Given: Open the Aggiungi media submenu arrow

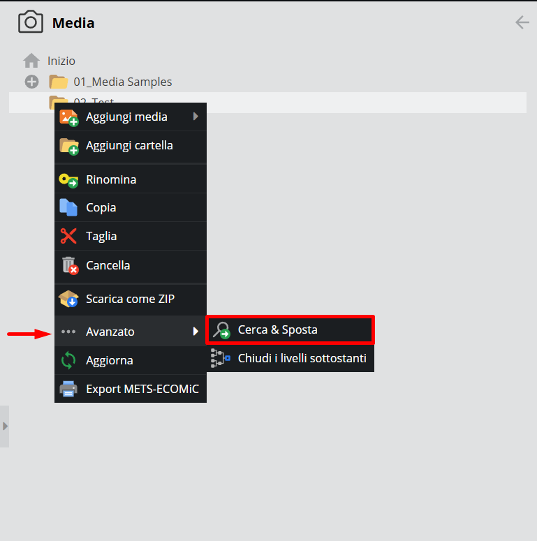Looking at the screenshot, I should tap(196, 117).
